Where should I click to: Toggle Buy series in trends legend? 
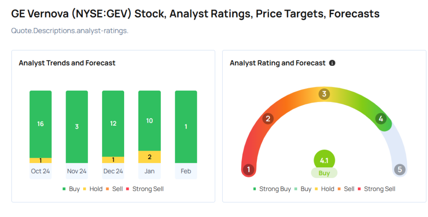[71, 189]
